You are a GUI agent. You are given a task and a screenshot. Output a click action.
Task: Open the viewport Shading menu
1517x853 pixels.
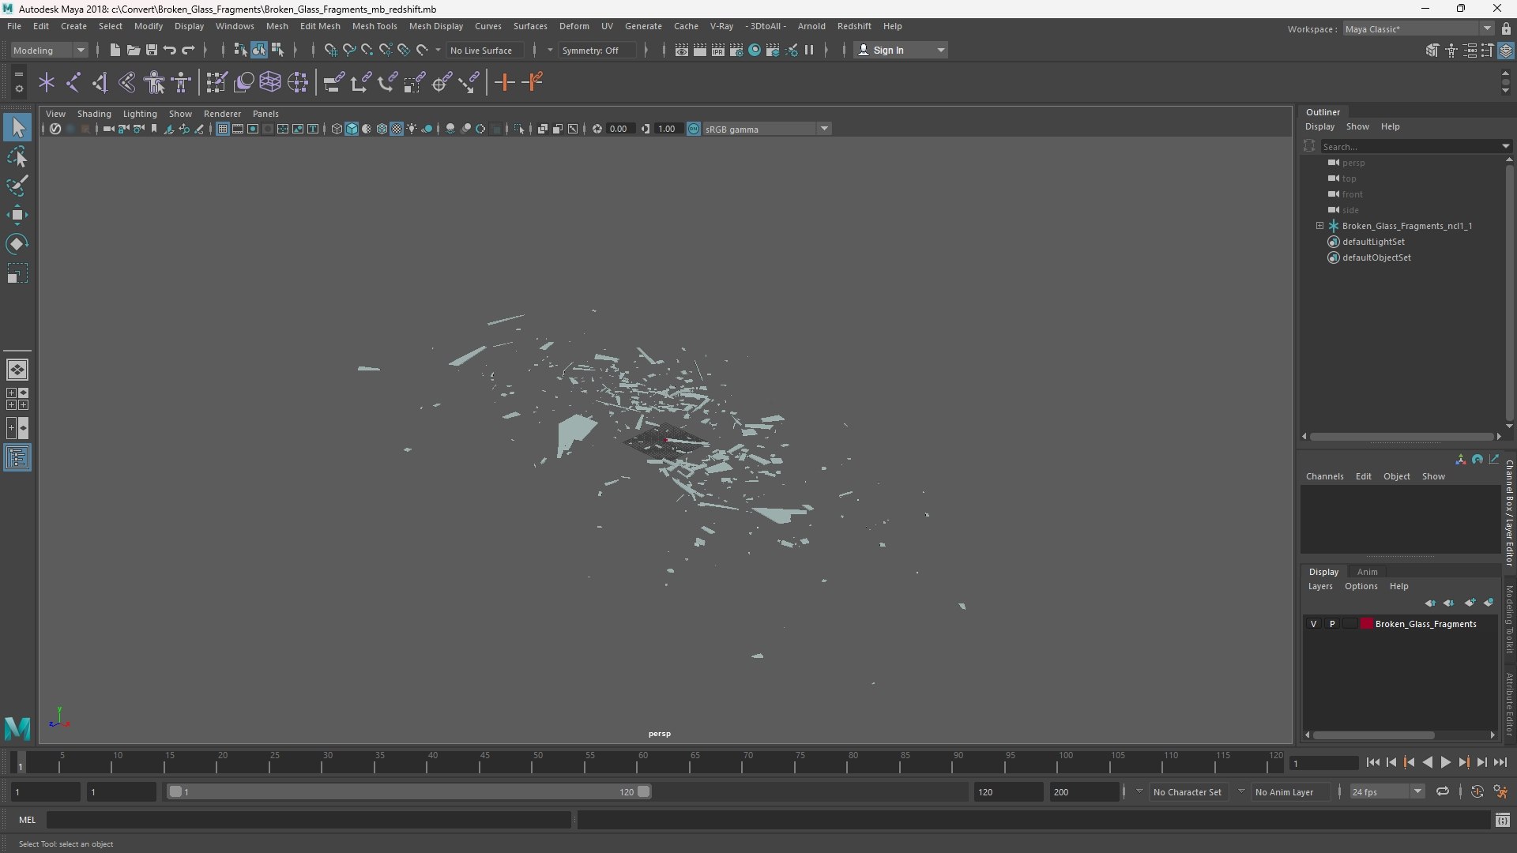click(94, 114)
